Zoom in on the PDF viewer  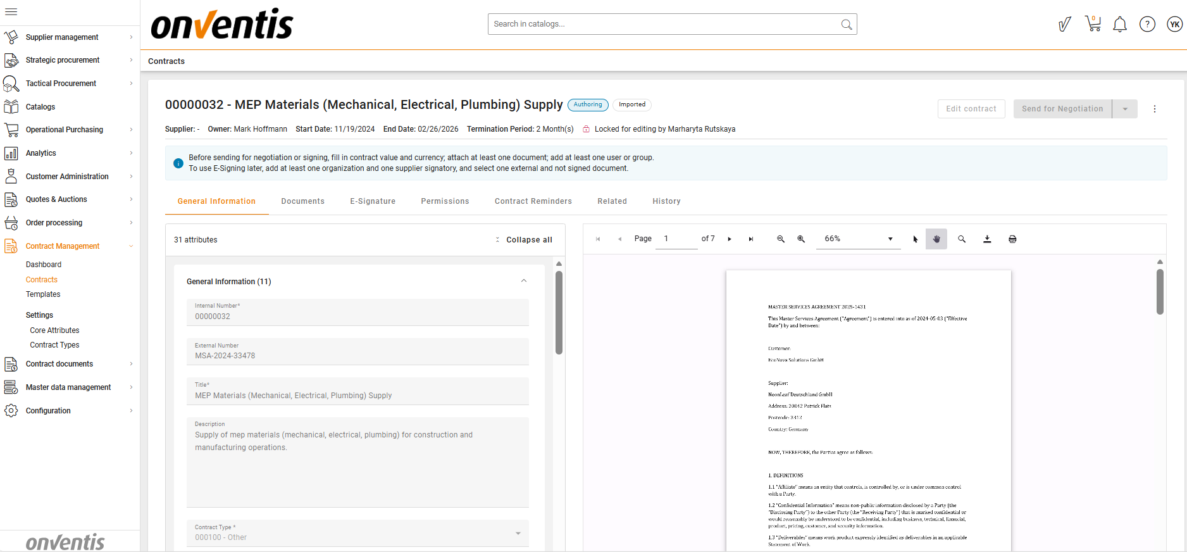(801, 239)
